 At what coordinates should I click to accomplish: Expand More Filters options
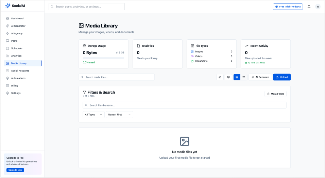coord(275,94)
